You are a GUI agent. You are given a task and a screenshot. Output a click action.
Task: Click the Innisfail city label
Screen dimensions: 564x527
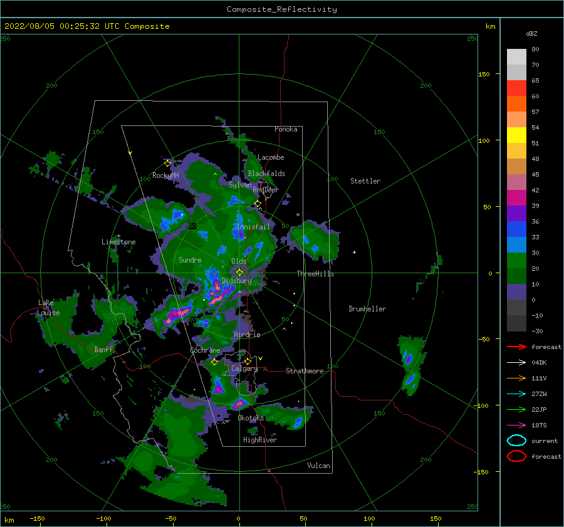point(253,227)
